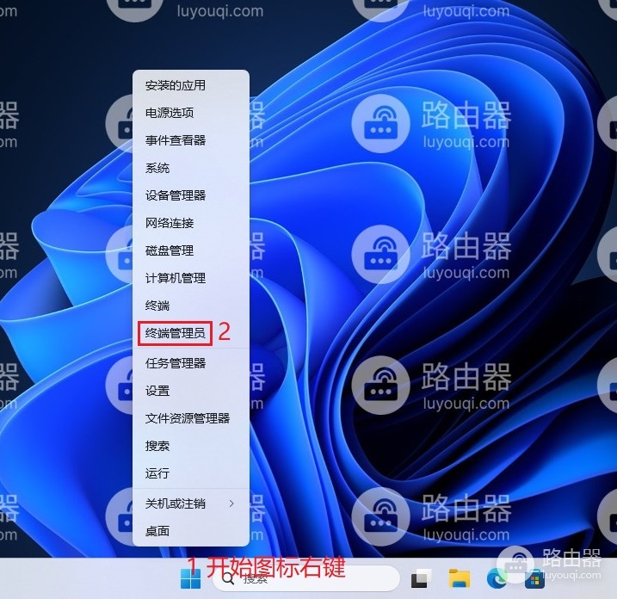The image size is (617, 599).
Task: Click the search magnifier icon
Action: click(228, 579)
